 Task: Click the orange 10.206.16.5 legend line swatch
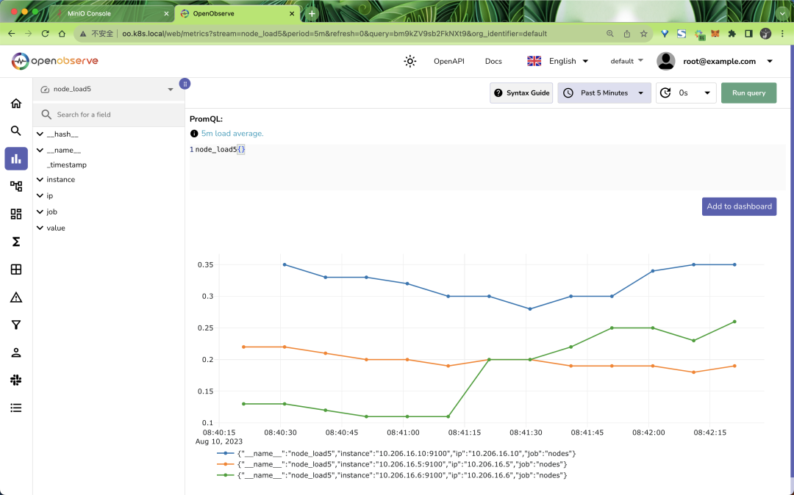(x=225, y=464)
